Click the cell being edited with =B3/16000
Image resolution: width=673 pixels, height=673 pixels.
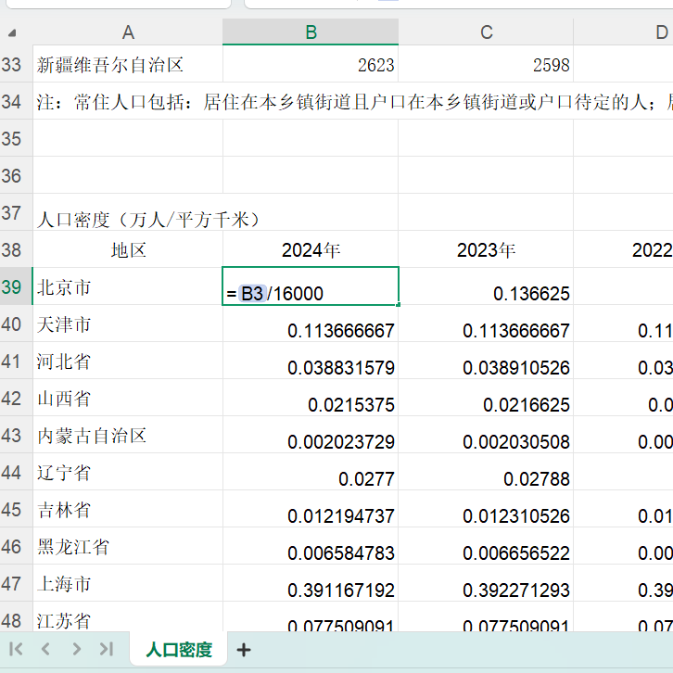click(x=311, y=287)
